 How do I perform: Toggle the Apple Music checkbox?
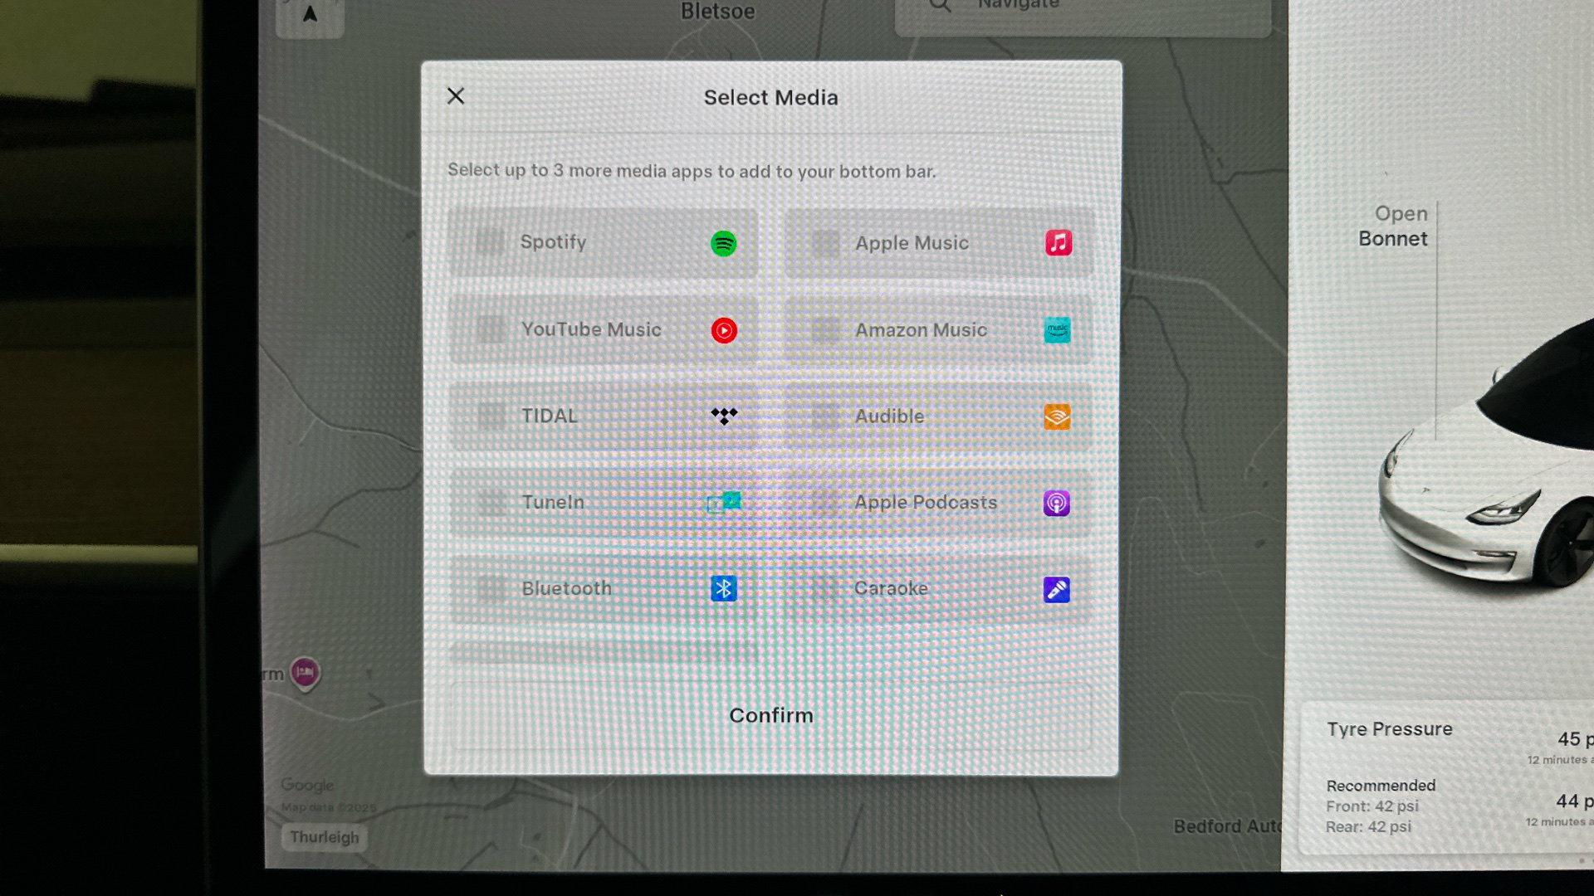[825, 243]
